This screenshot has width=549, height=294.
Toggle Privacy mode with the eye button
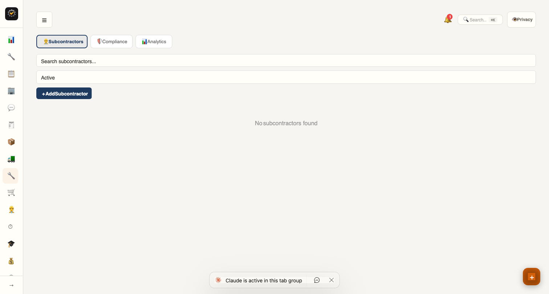pyautogui.click(x=521, y=20)
